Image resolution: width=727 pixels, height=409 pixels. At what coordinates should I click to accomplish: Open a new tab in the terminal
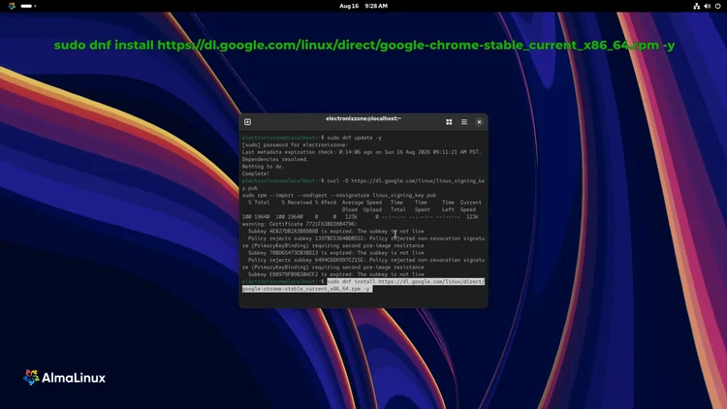click(247, 122)
